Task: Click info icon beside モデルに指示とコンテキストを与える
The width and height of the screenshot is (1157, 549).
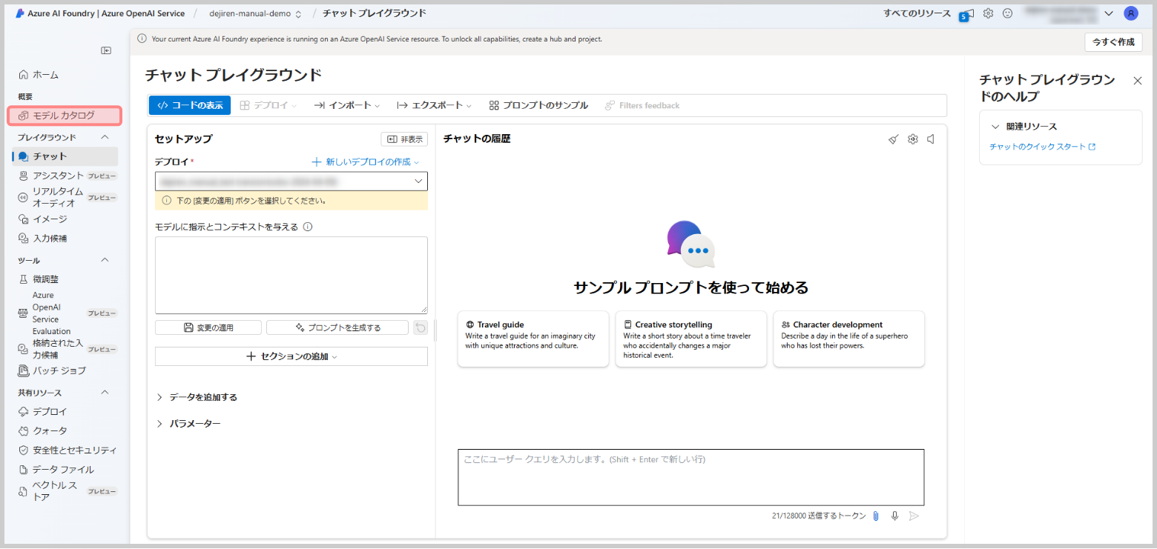Action: (x=308, y=227)
